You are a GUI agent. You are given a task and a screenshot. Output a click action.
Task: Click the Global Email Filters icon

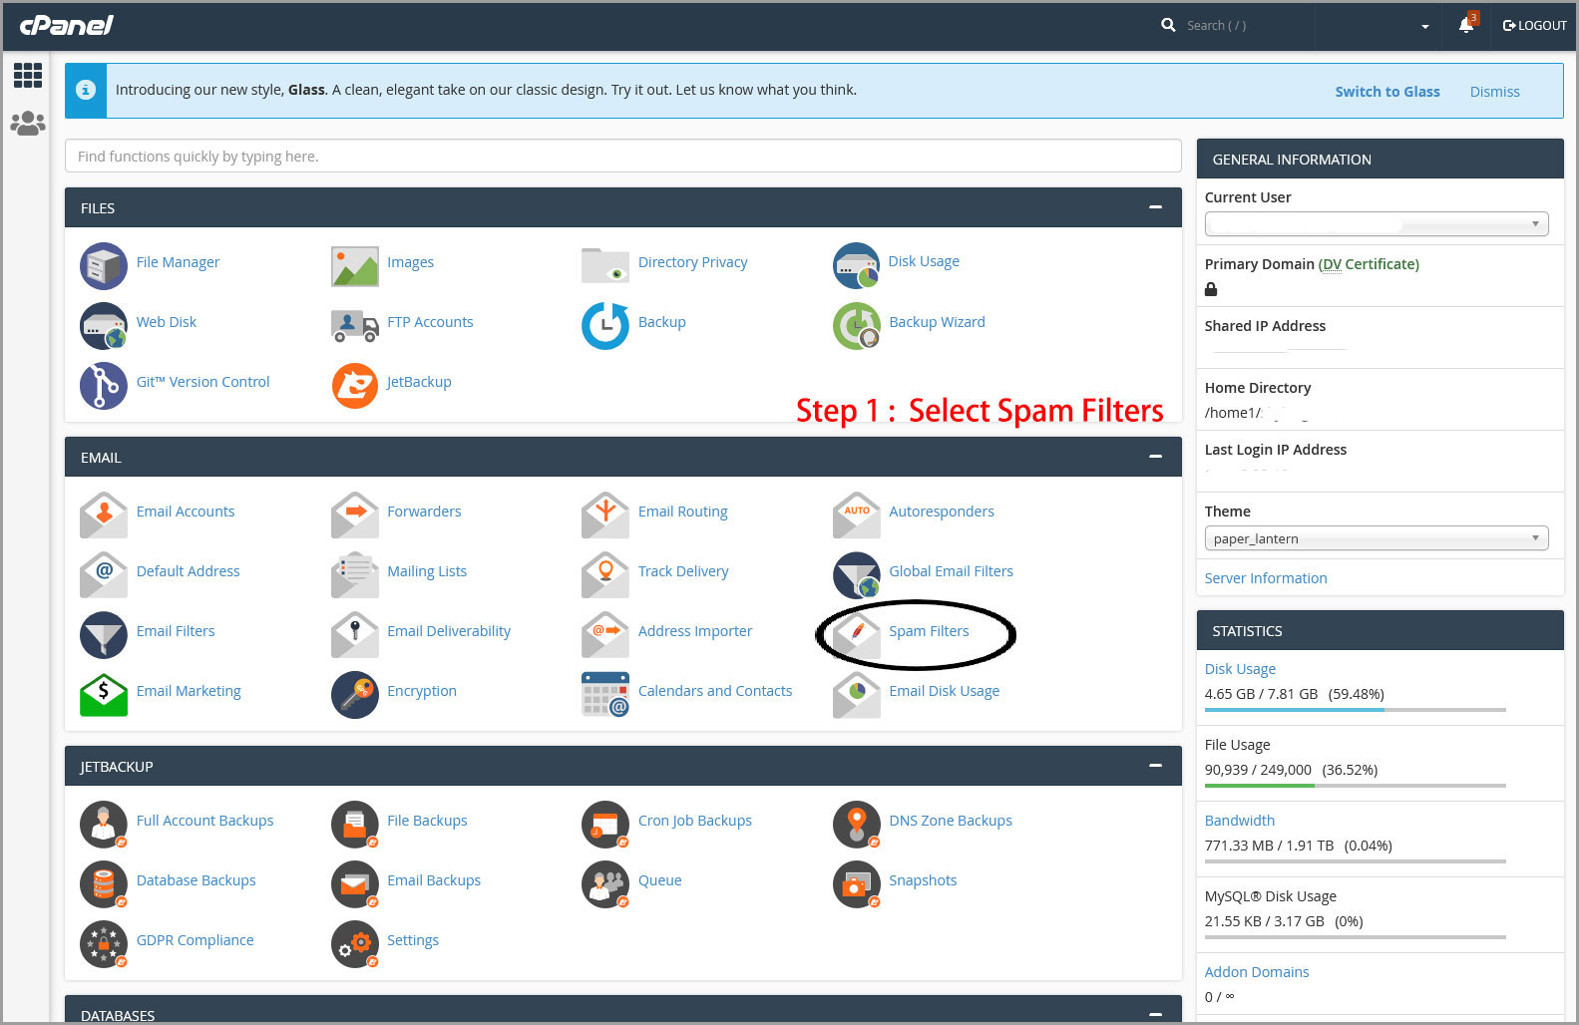tap(857, 575)
